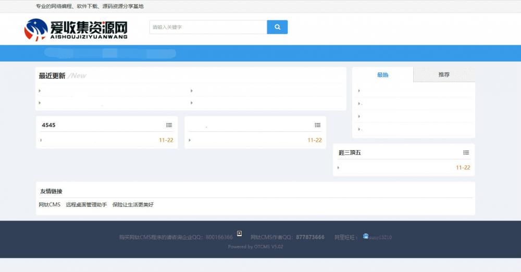521x272 pixels.
Task: Open the 保险让生活更美好 link
Action: 133,204
